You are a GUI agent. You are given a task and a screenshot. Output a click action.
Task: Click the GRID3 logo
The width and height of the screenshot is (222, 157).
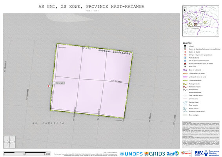coord(155,154)
